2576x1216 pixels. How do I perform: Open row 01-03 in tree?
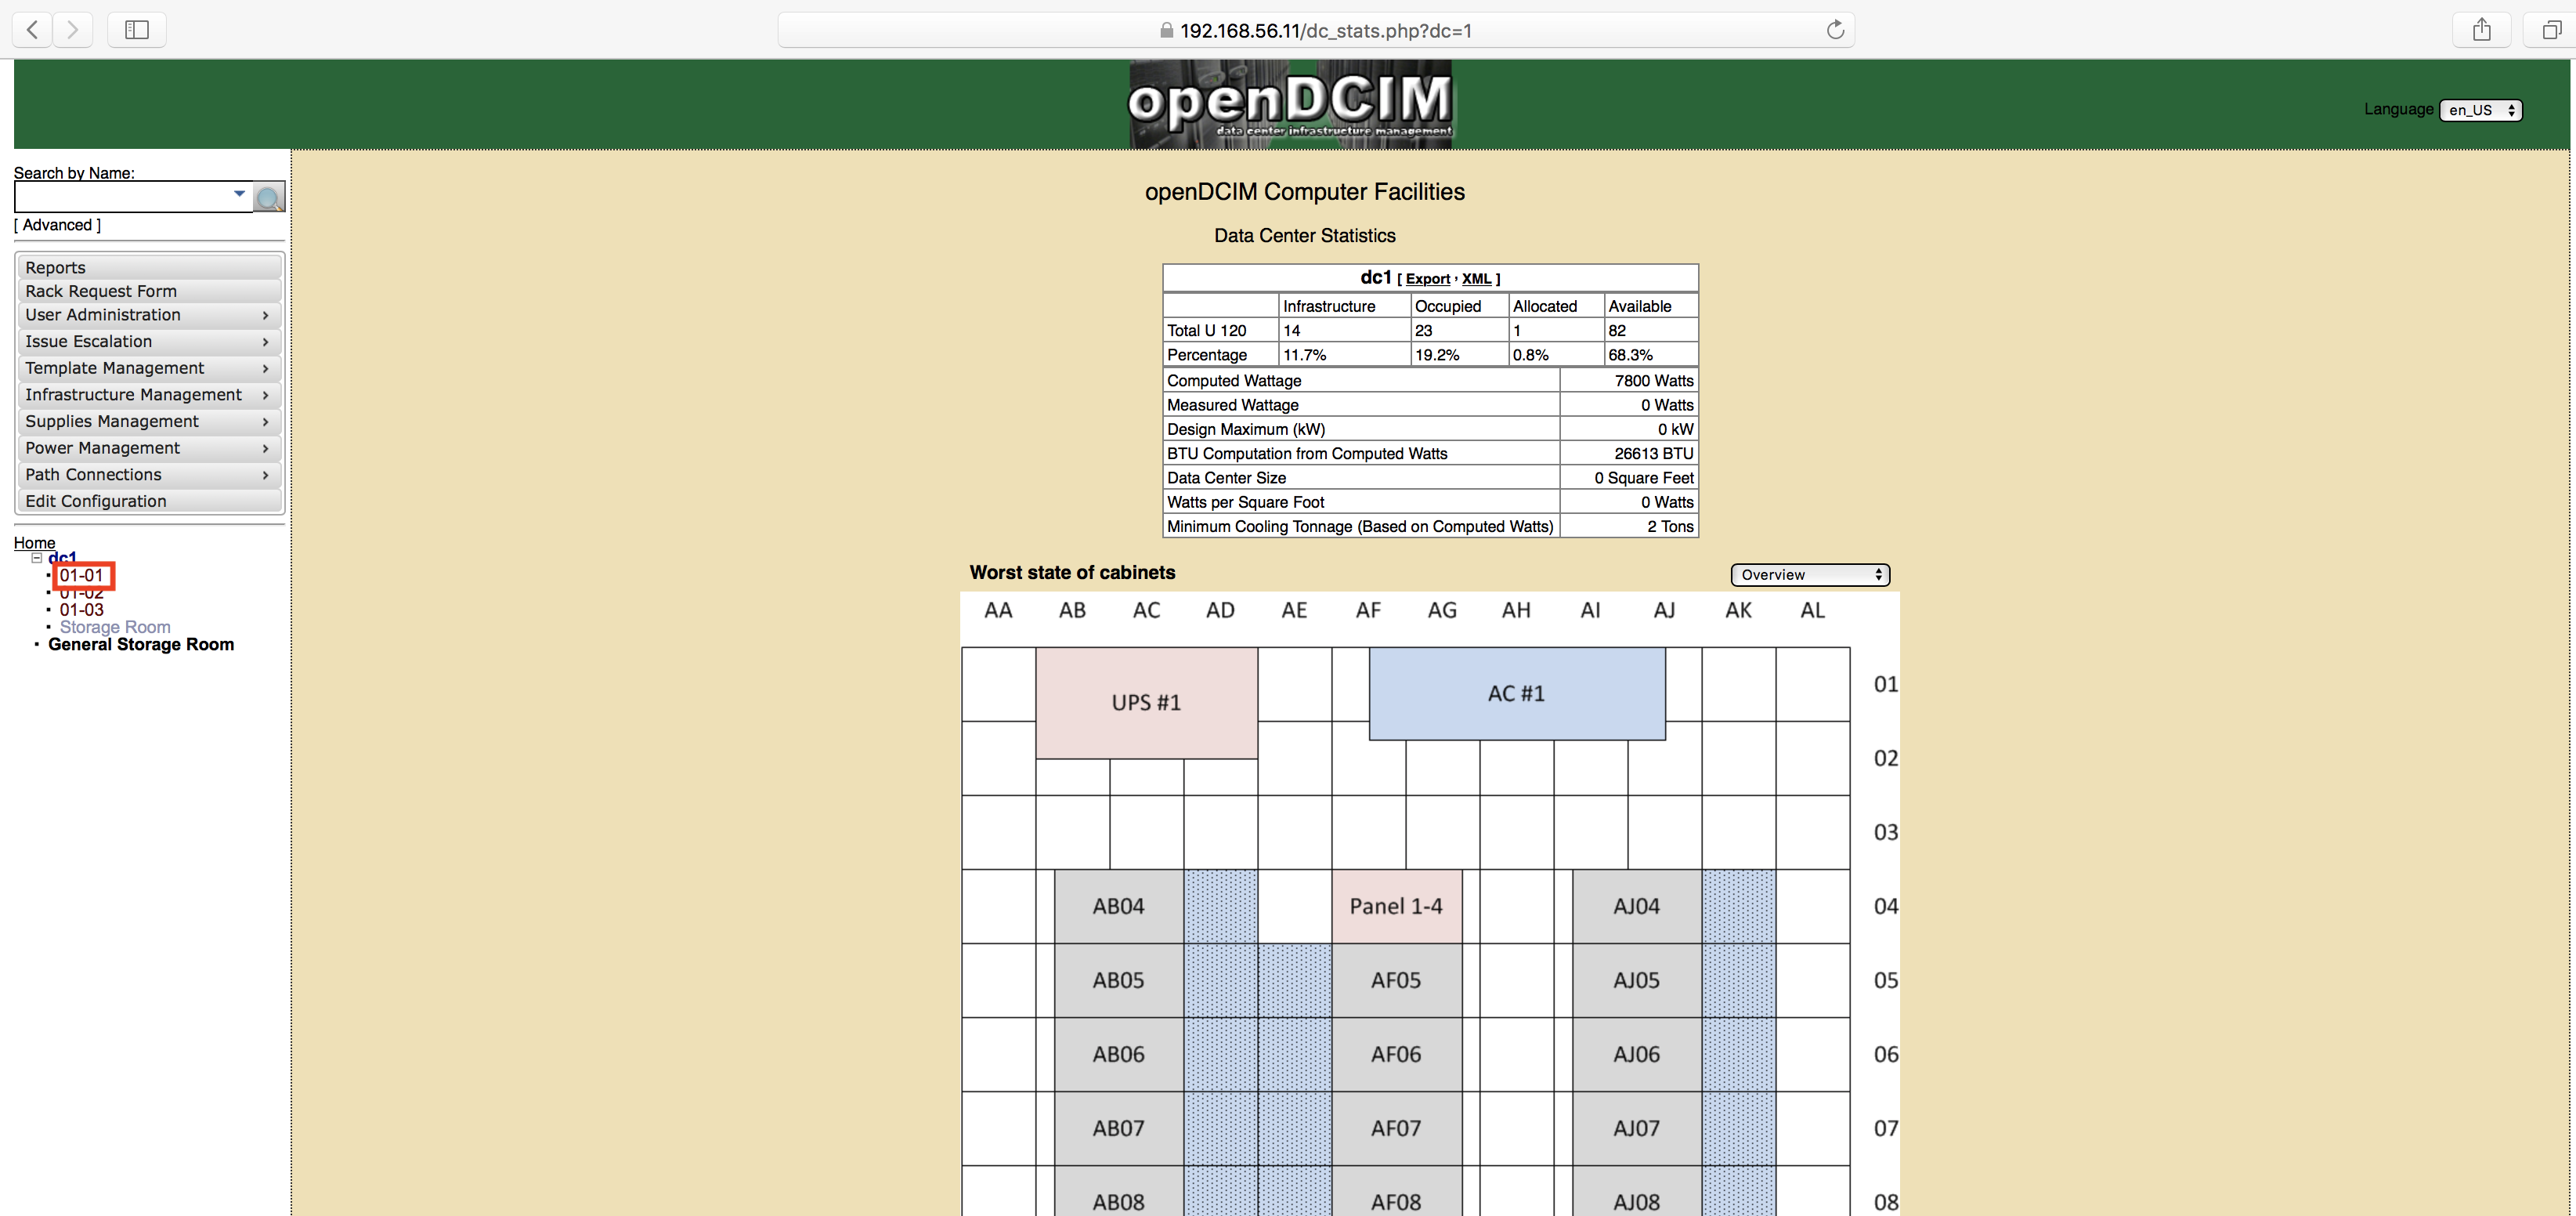point(82,610)
